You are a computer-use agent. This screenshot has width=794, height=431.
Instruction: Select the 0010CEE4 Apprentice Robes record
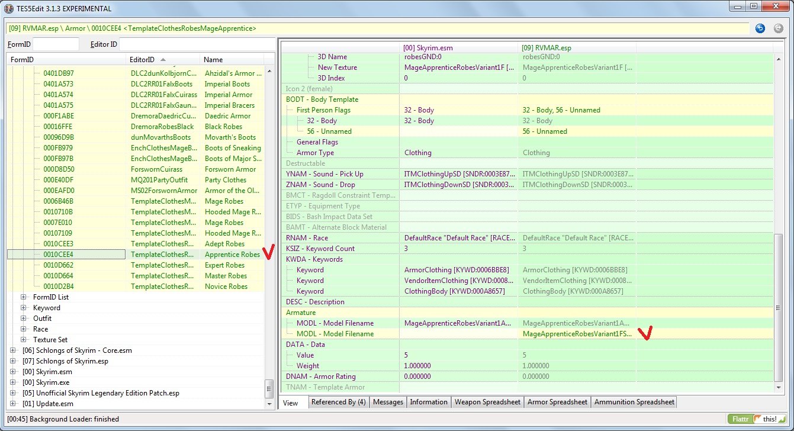pyautogui.click(x=135, y=255)
